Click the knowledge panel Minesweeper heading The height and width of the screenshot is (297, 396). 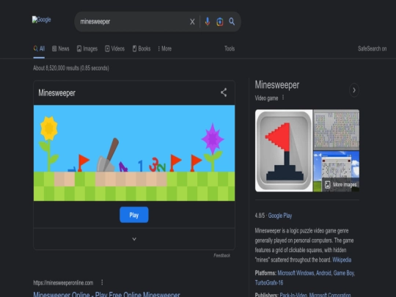(x=276, y=85)
